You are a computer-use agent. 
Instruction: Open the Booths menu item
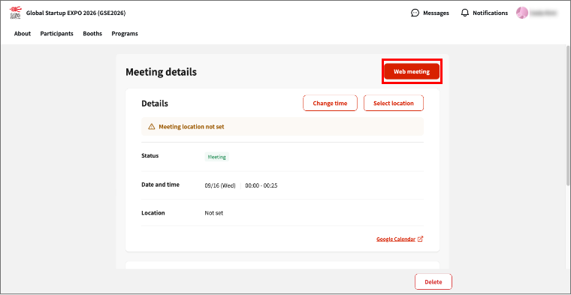point(92,34)
